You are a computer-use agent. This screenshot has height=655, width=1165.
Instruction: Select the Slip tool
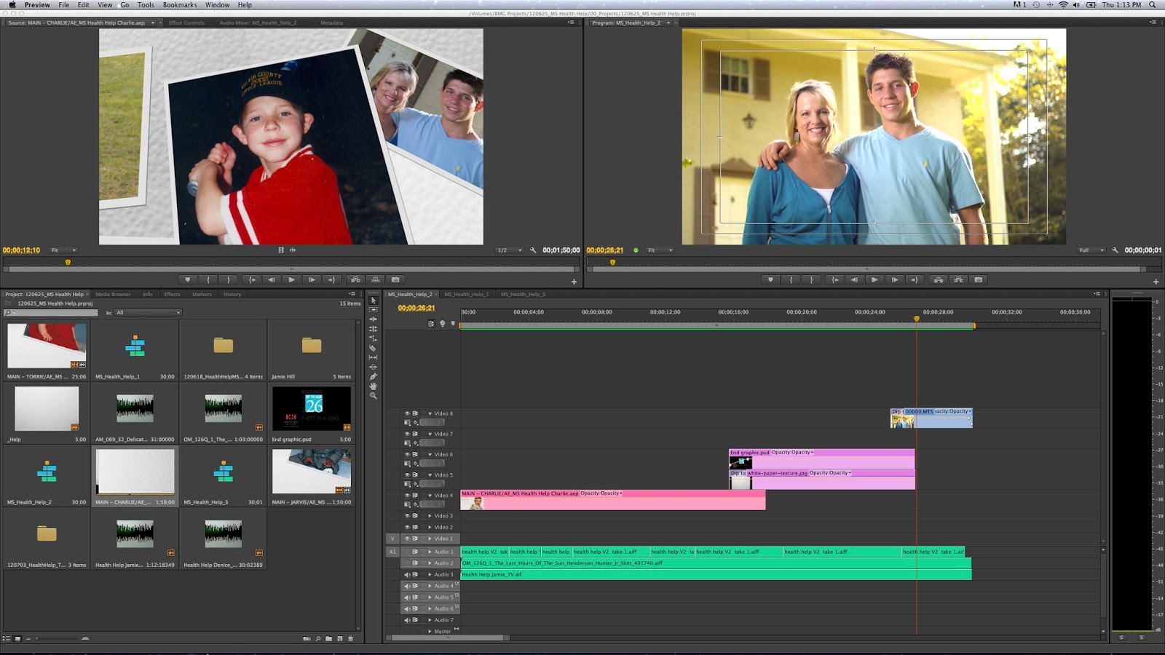tap(374, 357)
